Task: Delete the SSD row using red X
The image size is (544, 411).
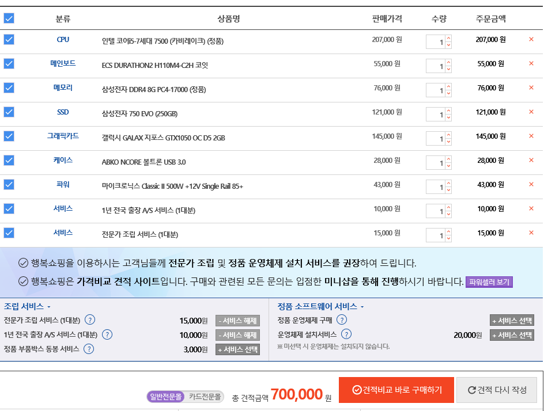Action: pos(531,112)
